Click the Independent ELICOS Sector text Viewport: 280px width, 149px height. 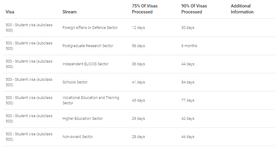point(85,64)
